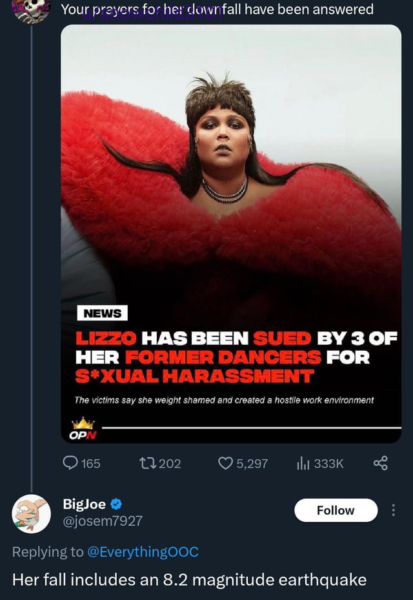Screen dimensions: 413x600
Task: Click the white NEWS label
Action: pyautogui.click(x=102, y=313)
